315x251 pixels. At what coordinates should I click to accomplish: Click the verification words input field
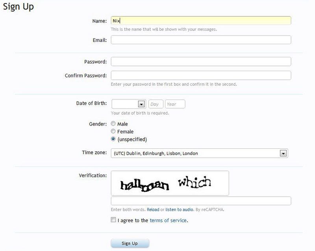coord(201,201)
